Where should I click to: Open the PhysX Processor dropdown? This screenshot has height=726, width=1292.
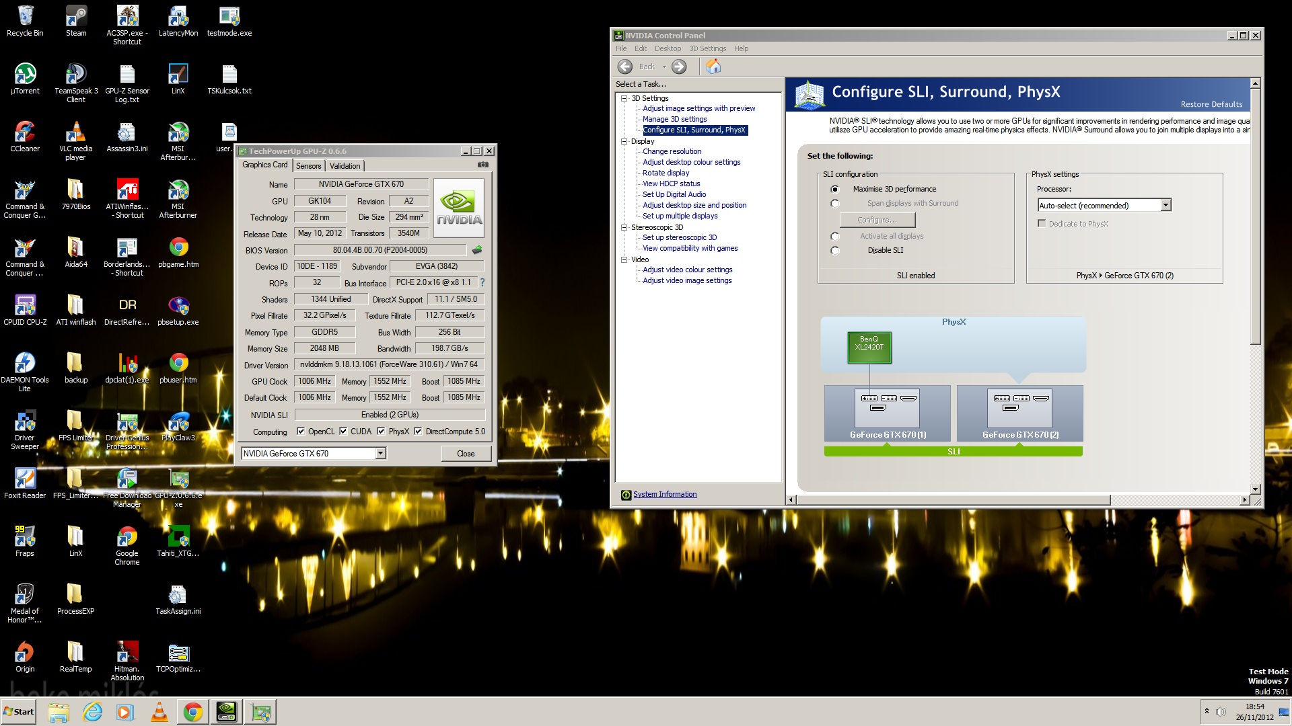(1165, 206)
